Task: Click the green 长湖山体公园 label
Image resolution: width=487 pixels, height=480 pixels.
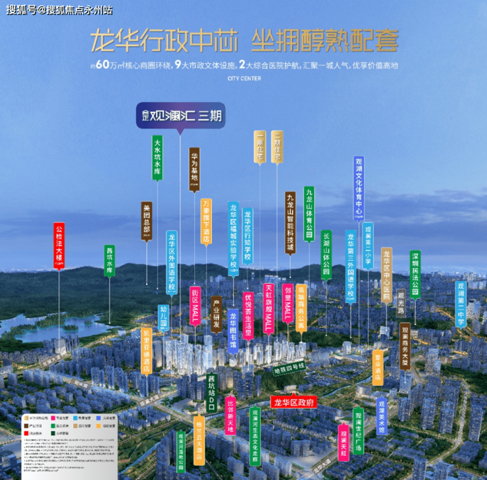Action: [326, 255]
